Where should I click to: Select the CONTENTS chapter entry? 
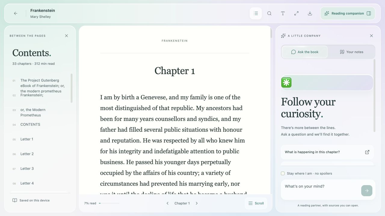[x=40, y=124]
